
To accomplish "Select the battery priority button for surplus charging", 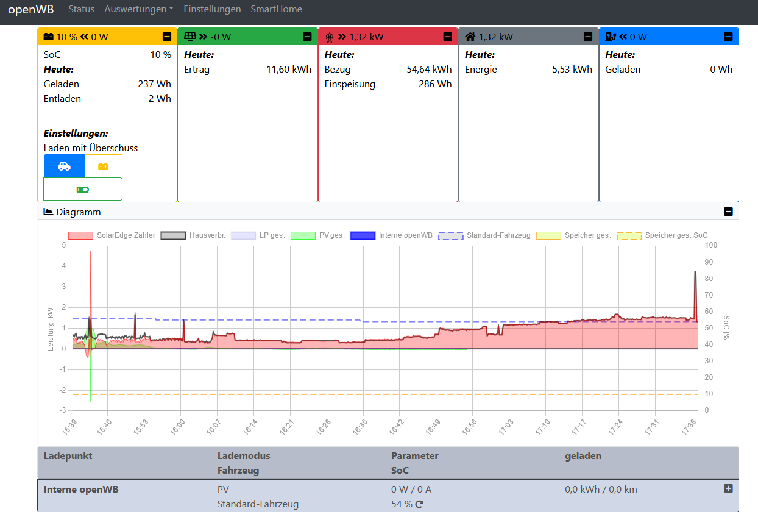I will [103, 166].
